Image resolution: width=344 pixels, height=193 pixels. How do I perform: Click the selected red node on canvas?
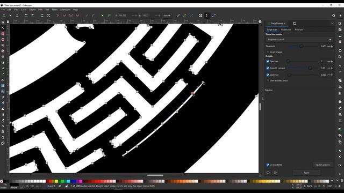[x=192, y=93]
